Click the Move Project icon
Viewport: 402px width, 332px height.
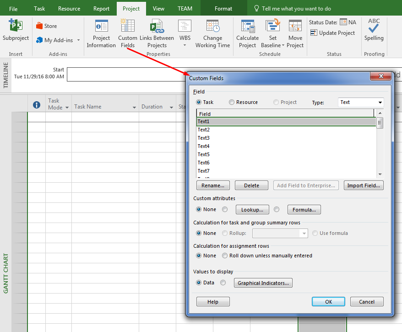click(295, 33)
